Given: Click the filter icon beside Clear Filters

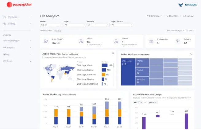Looking at the screenshot, I should (168, 16).
